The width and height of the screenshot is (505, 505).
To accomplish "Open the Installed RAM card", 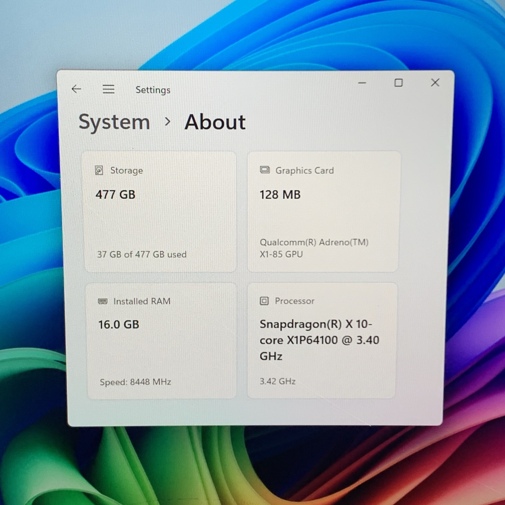I will (161, 341).
